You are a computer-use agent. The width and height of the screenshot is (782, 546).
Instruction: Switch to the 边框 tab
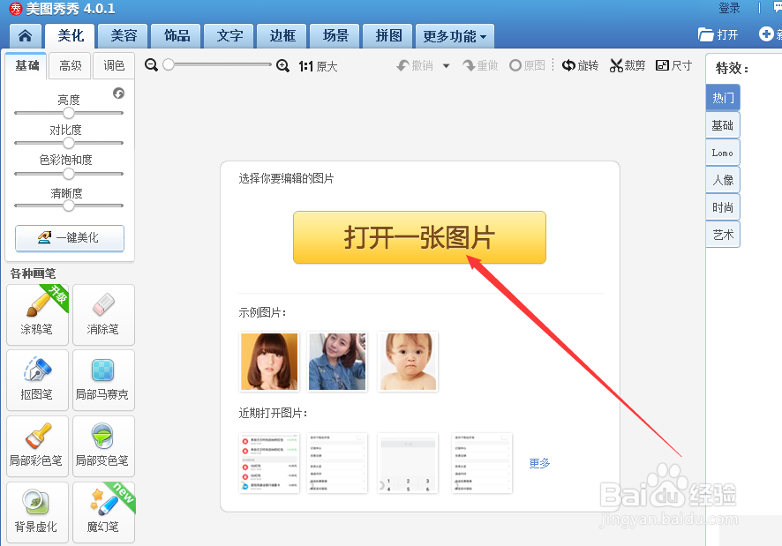click(282, 36)
